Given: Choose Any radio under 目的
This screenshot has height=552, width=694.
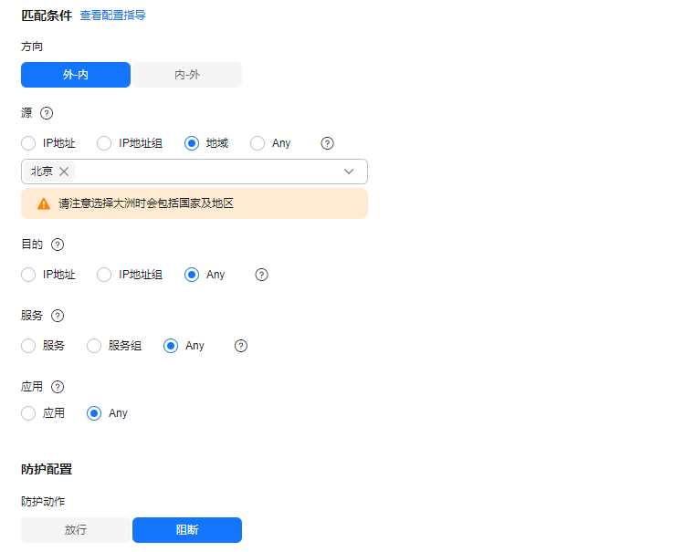Looking at the screenshot, I should [192, 275].
